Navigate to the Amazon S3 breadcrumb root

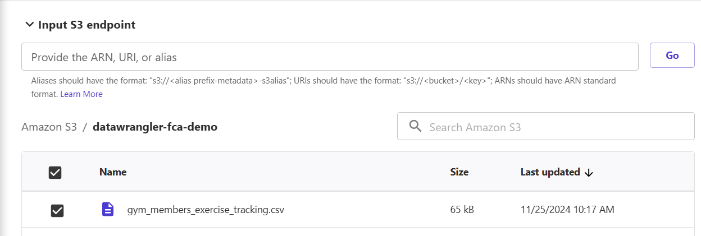(49, 127)
